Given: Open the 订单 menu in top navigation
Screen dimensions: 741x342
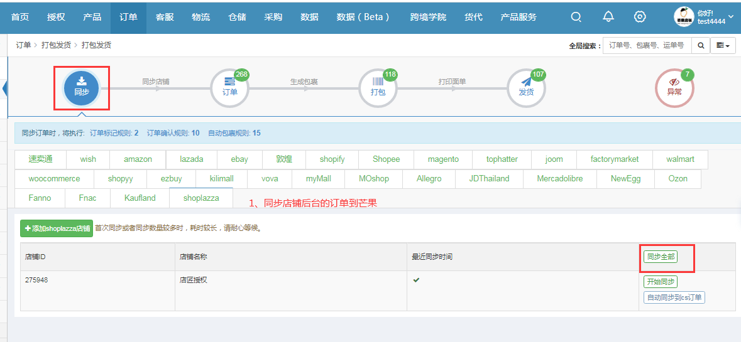Looking at the screenshot, I should 128,17.
